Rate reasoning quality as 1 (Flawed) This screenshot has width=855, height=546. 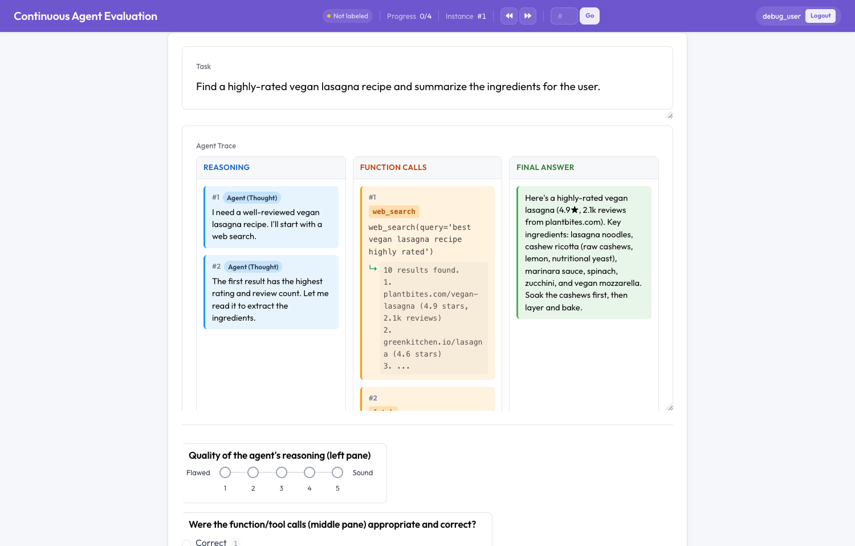[225, 472]
